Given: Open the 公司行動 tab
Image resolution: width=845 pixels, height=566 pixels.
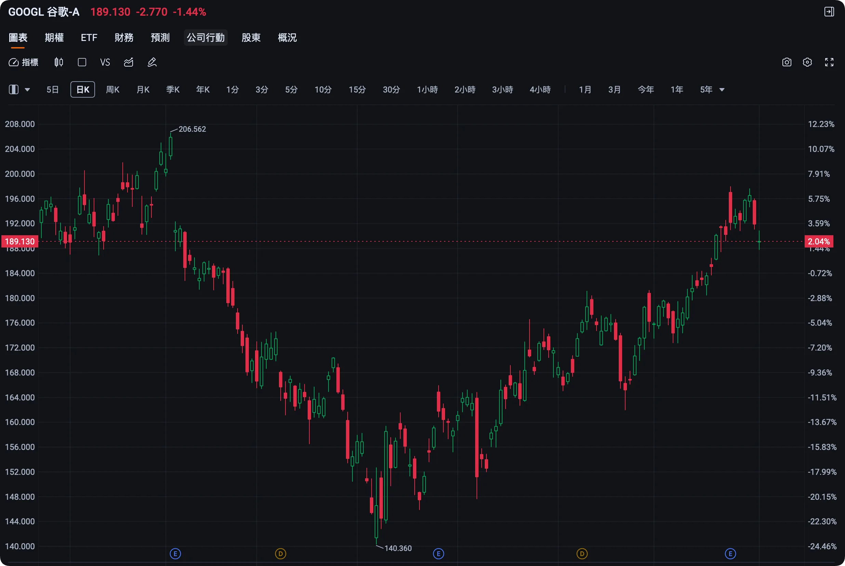Looking at the screenshot, I should pos(206,38).
